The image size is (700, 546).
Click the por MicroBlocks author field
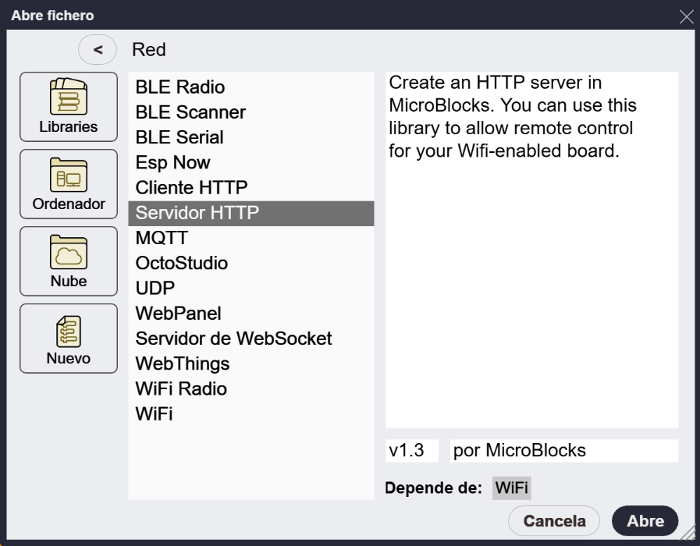[564, 451]
